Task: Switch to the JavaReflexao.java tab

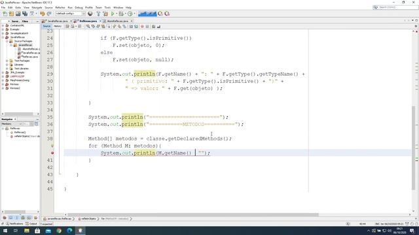Action: click(57, 21)
